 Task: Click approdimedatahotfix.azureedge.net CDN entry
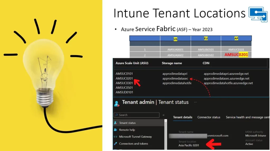coord(228,83)
